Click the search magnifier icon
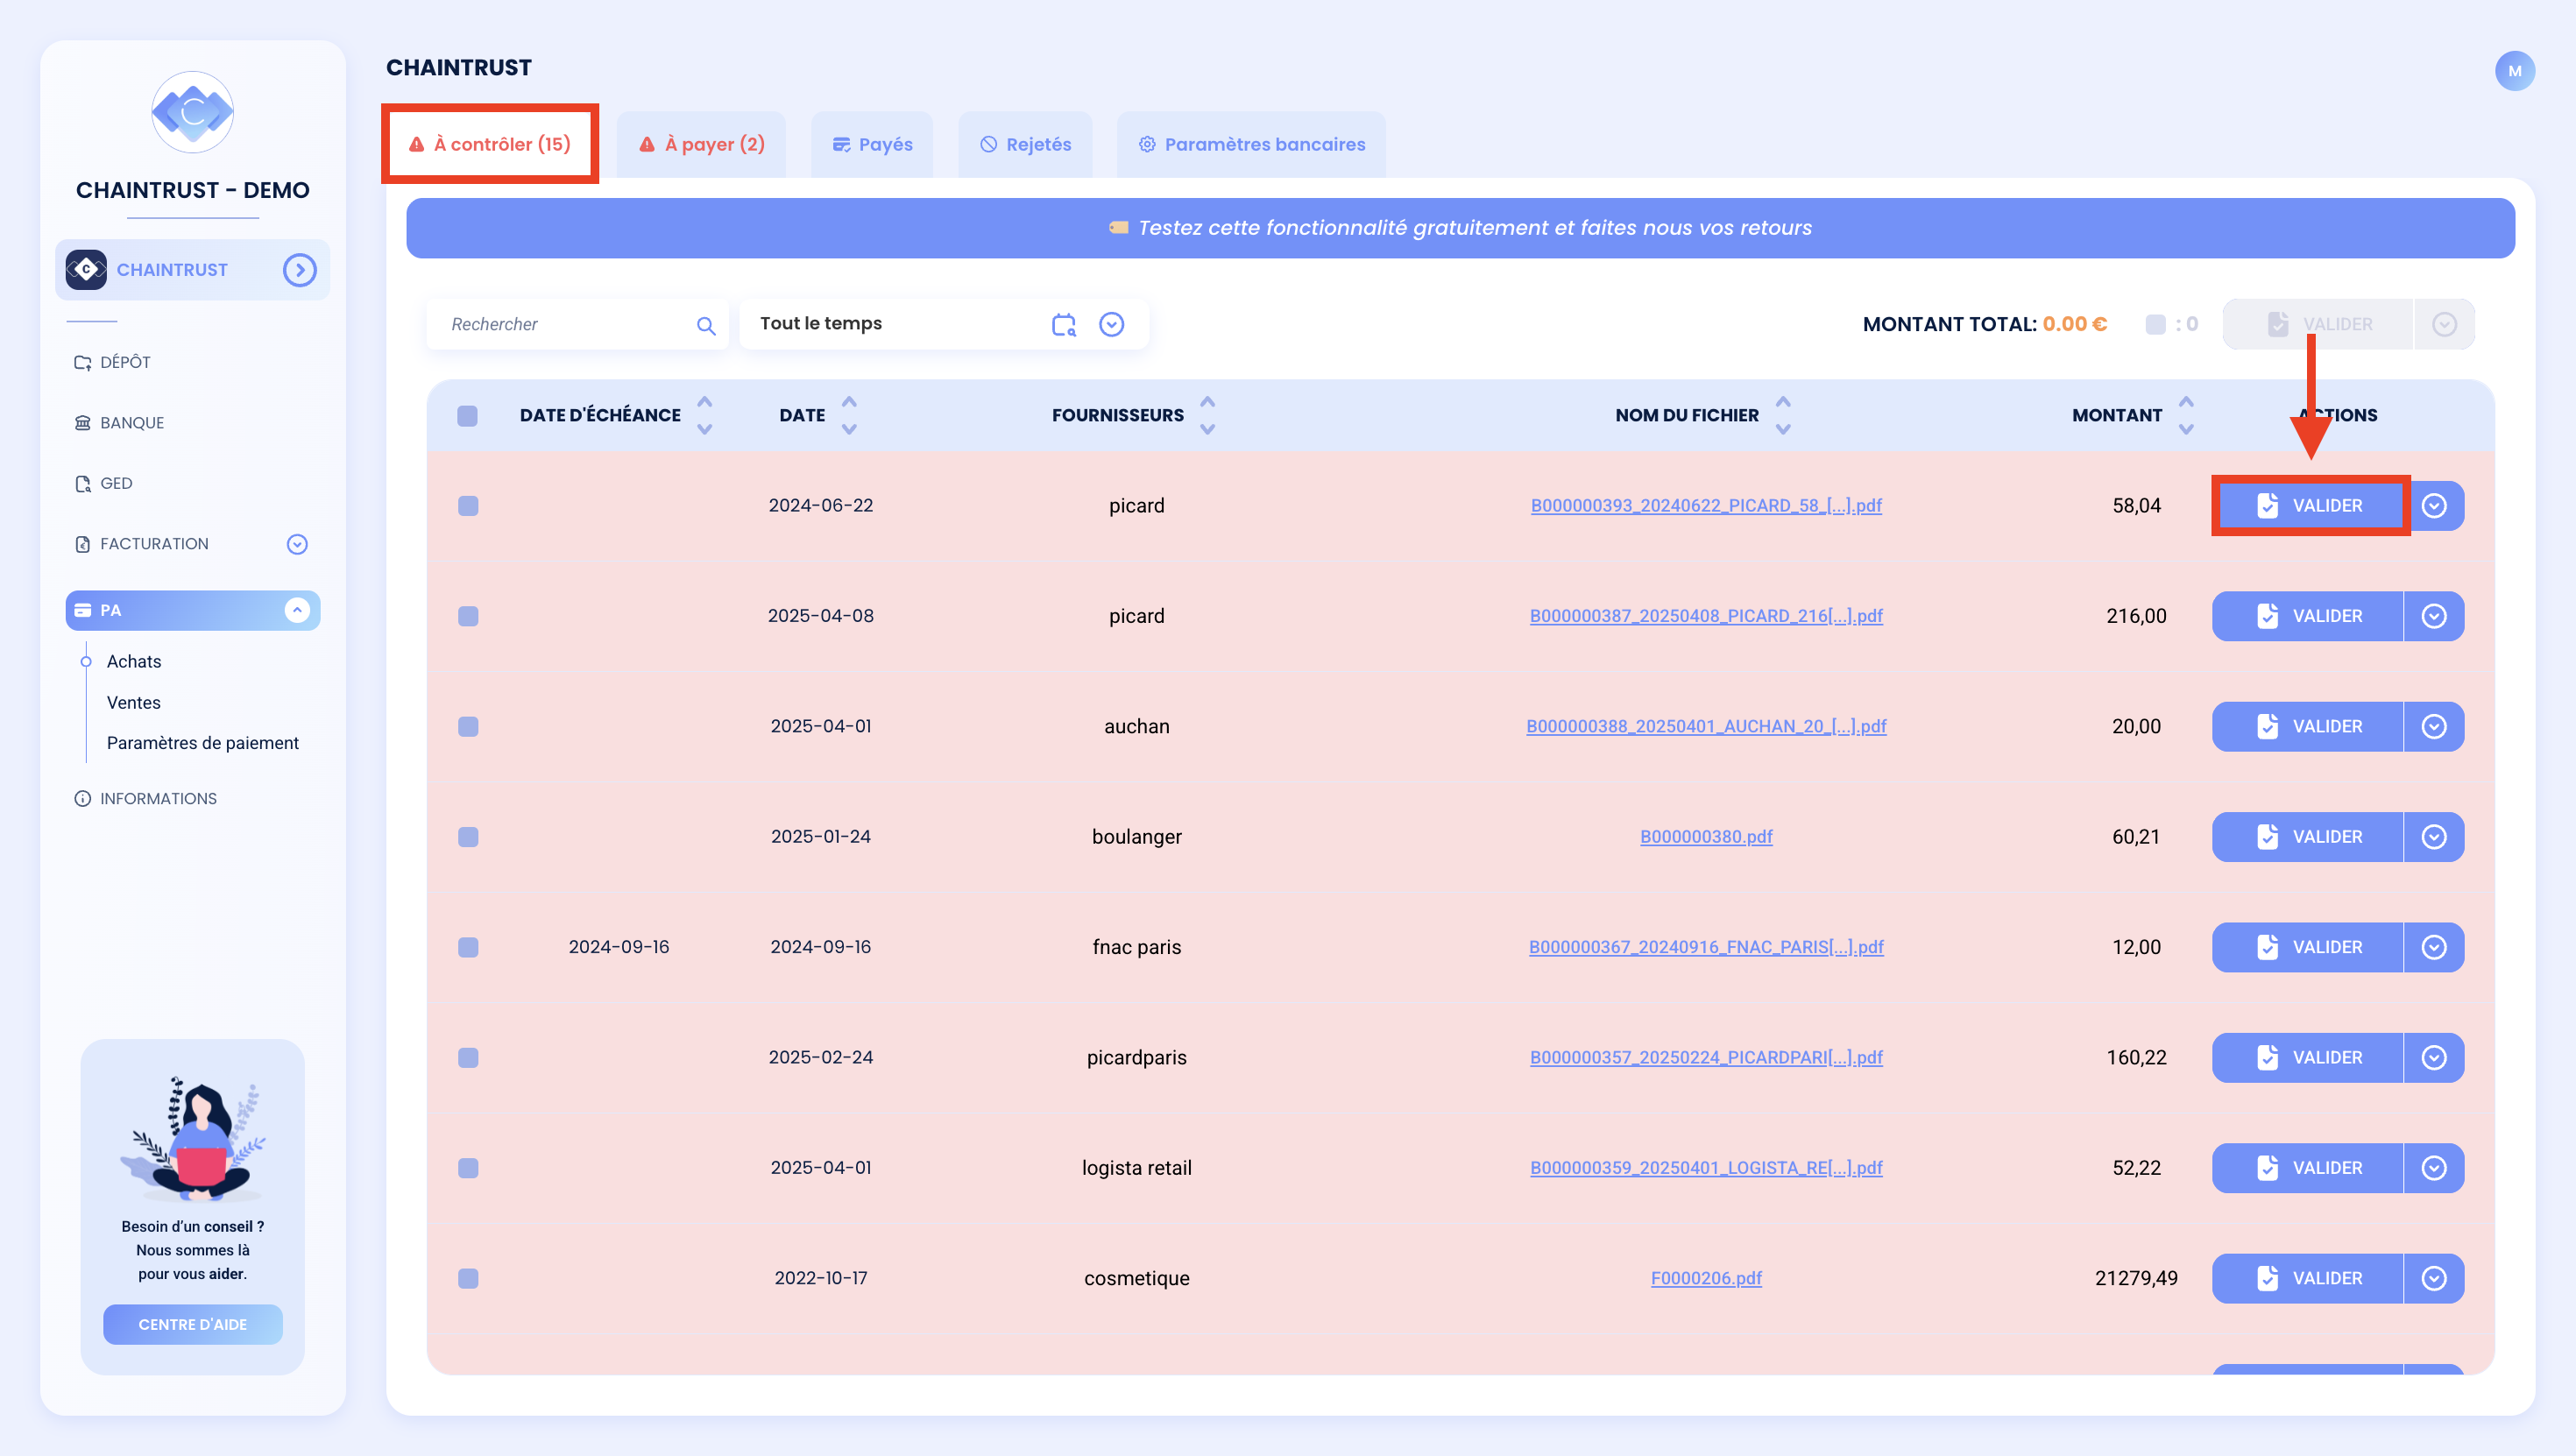Viewport: 2576px width, 1456px height. pos(706,325)
